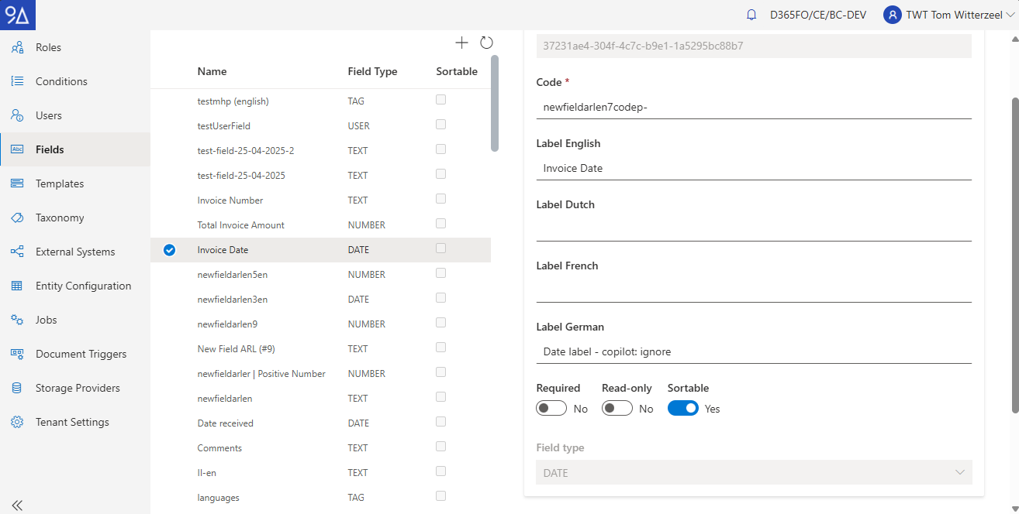
Task: Open the Templates menu item
Action: pyautogui.click(x=75, y=183)
